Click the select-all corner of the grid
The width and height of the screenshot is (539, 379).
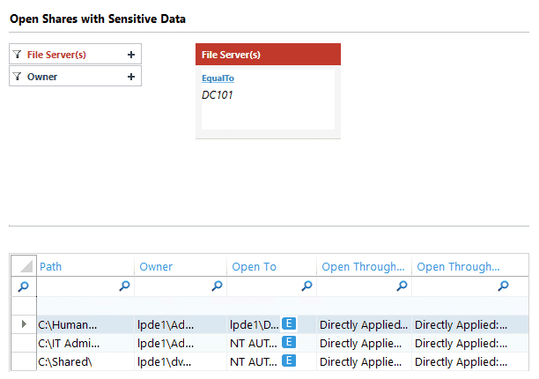(24, 266)
